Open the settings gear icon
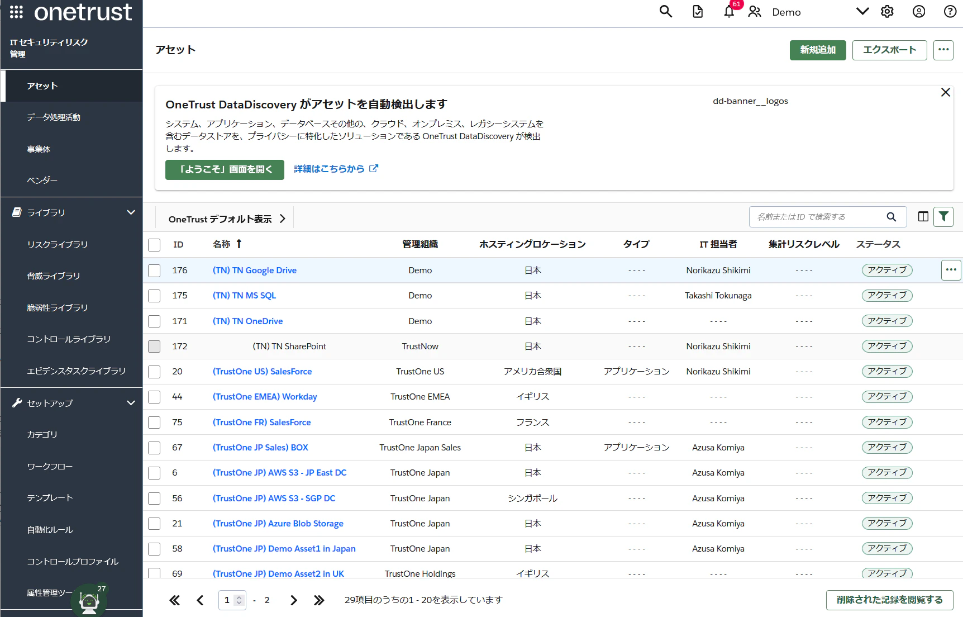 point(887,12)
